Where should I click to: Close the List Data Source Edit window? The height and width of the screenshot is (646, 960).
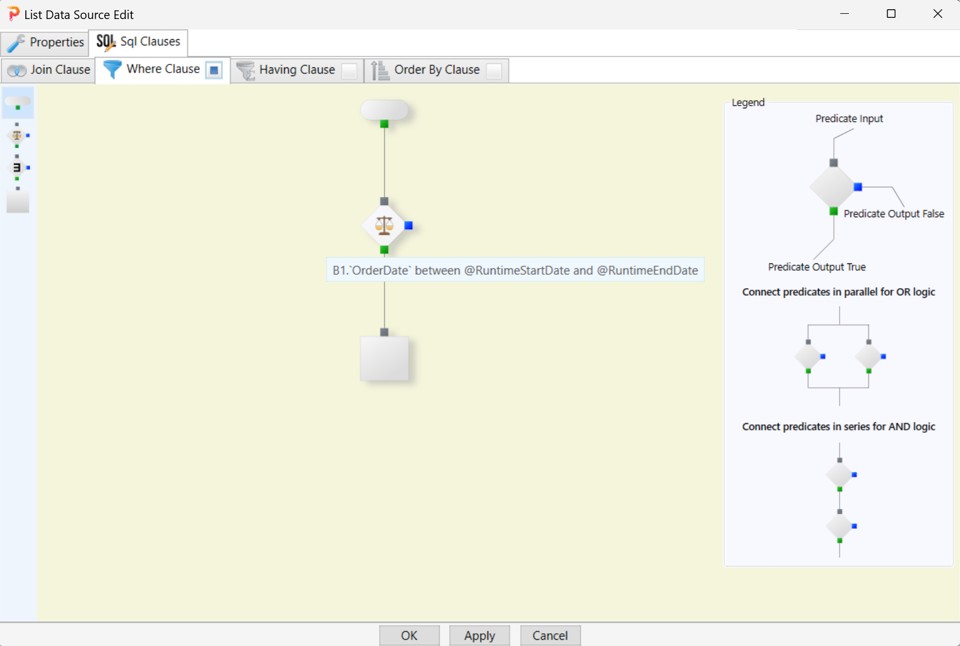[x=938, y=14]
